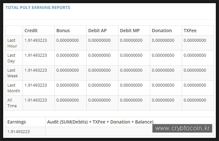
Task: Select Bonus value in Last Day row
Action: 67,55
